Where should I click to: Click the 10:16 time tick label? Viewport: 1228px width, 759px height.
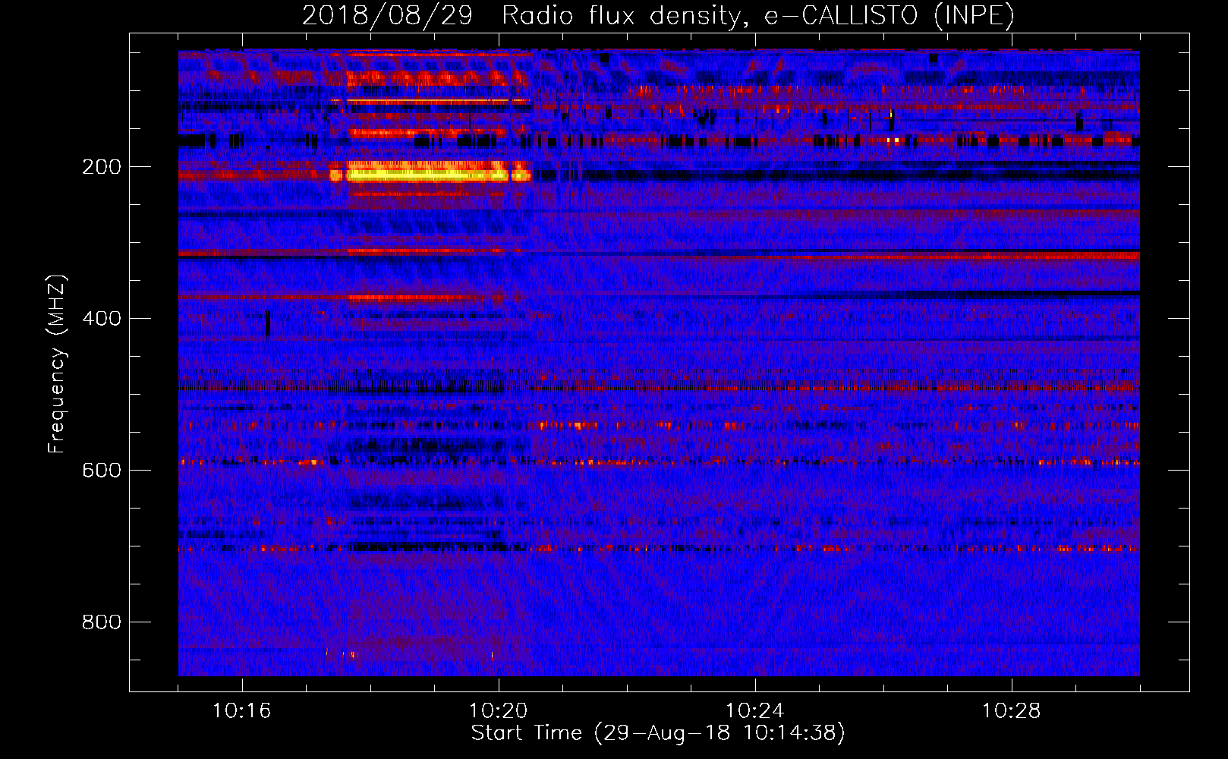pyautogui.click(x=241, y=711)
